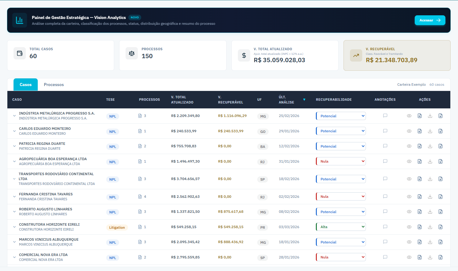Click the Acessar button
The height and width of the screenshot is (271, 458).
point(430,20)
